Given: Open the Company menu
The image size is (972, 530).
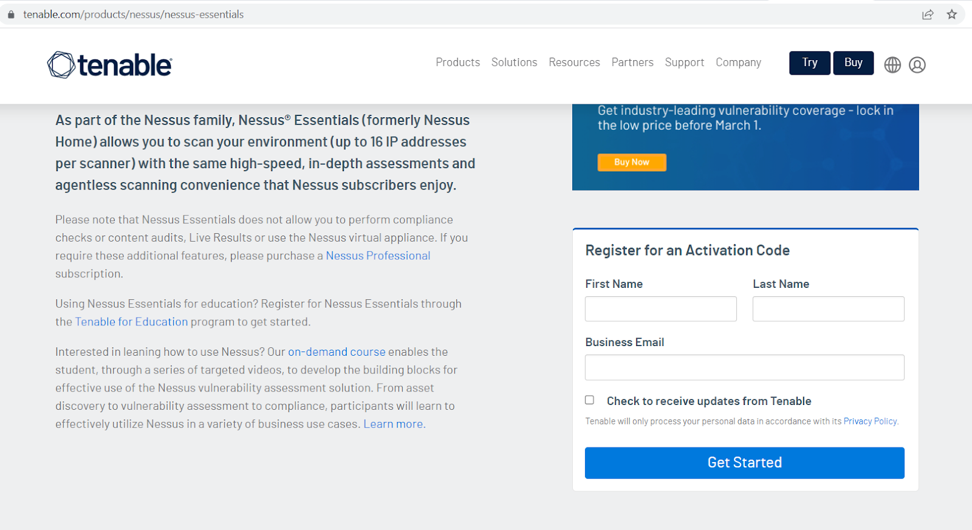Looking at the screenshot, I should coord(738,63).
